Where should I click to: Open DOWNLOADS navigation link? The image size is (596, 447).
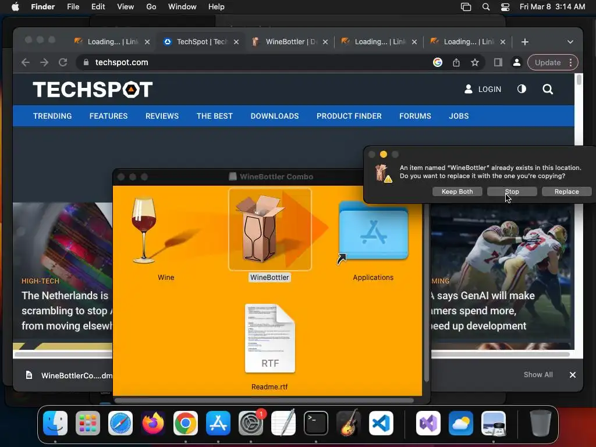click(x=275, y=116)
